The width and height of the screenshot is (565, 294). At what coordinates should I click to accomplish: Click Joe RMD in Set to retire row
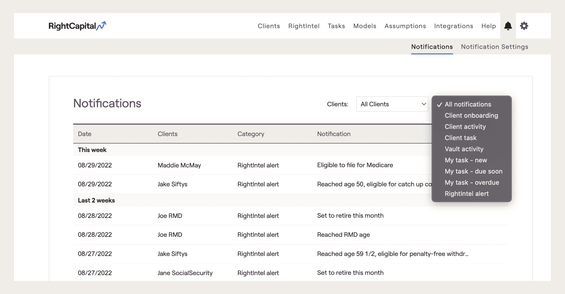170,216
